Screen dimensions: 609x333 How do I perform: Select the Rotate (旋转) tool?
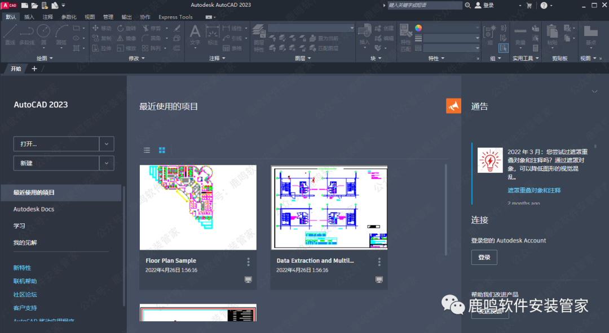[127, 28]
